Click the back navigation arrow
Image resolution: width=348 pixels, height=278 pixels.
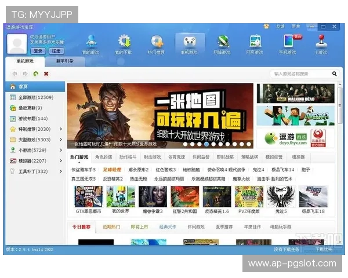tap(14, 74)
